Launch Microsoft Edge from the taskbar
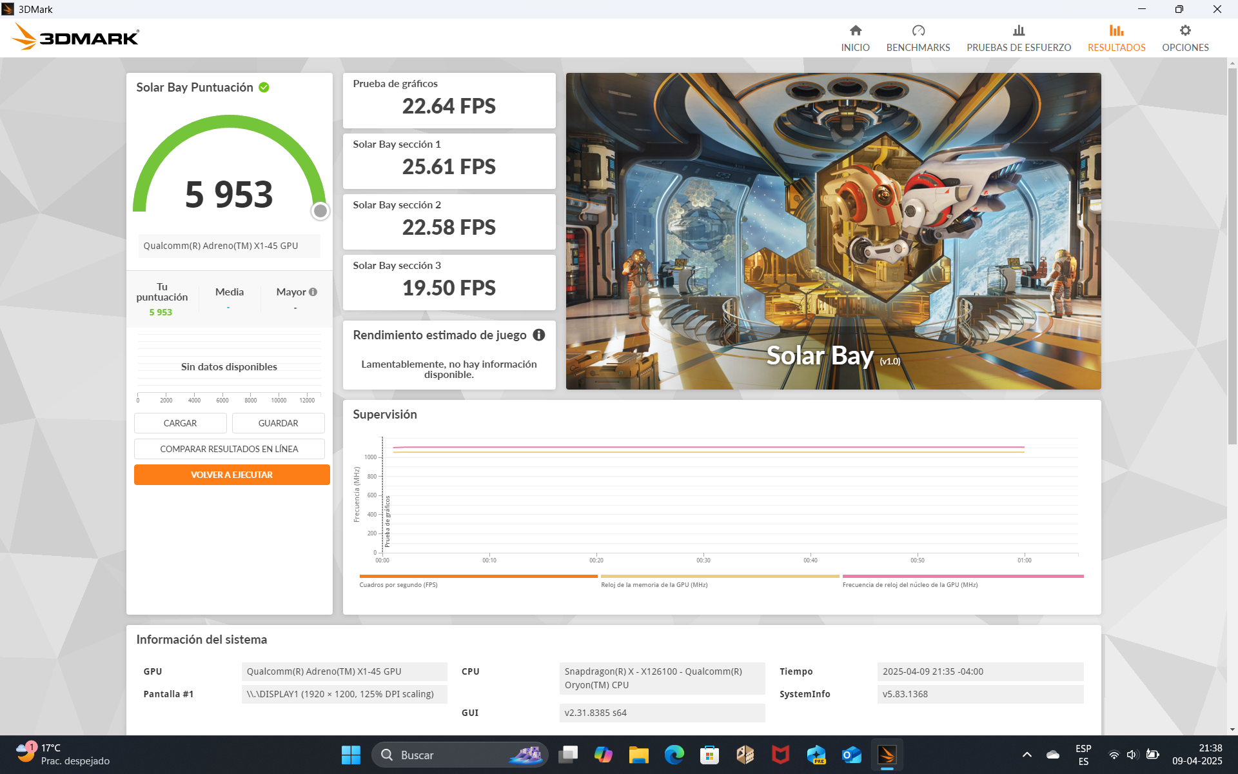 pos(674,755)
